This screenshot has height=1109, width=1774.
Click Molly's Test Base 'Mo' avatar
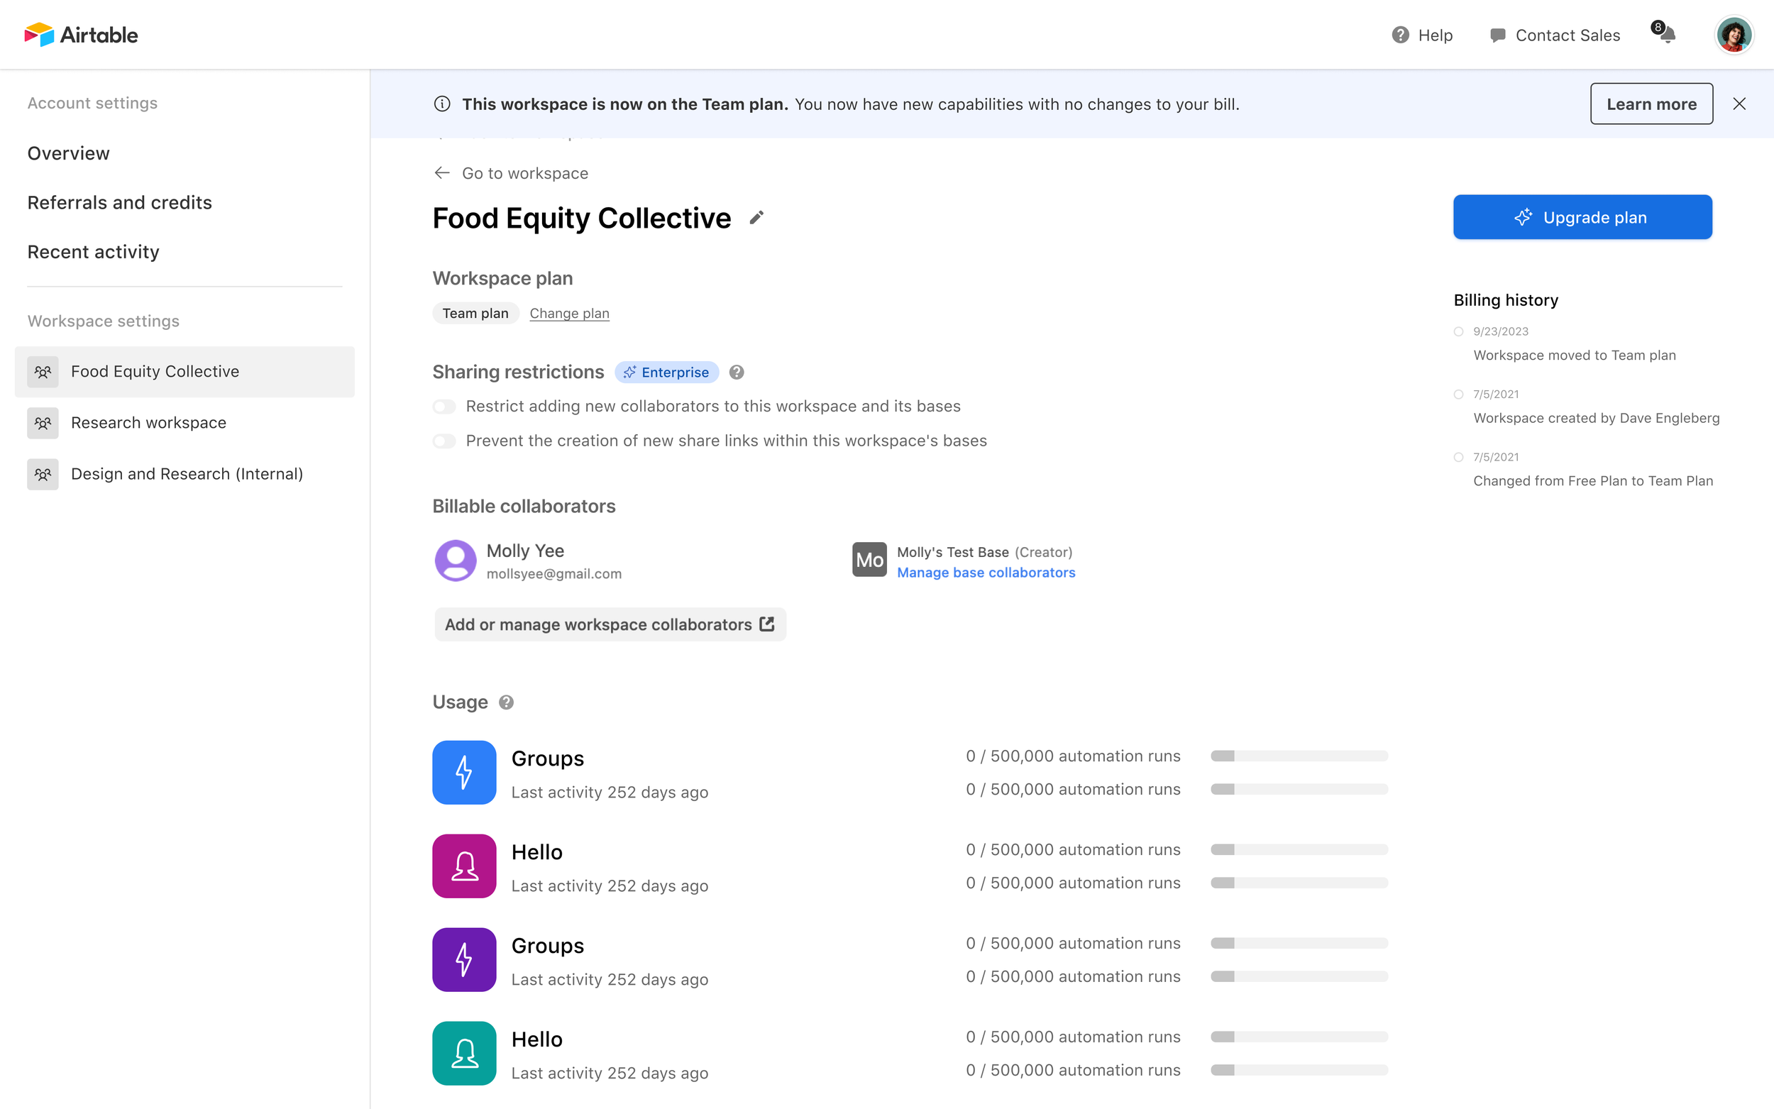click(869, 560)
